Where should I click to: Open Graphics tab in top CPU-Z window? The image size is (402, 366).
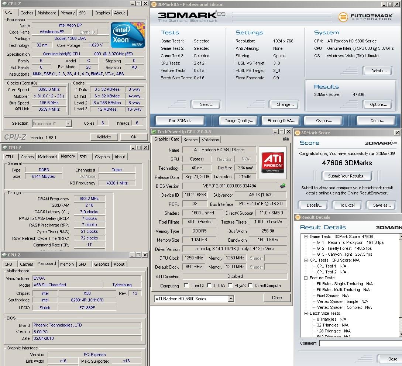pos(102,13)
